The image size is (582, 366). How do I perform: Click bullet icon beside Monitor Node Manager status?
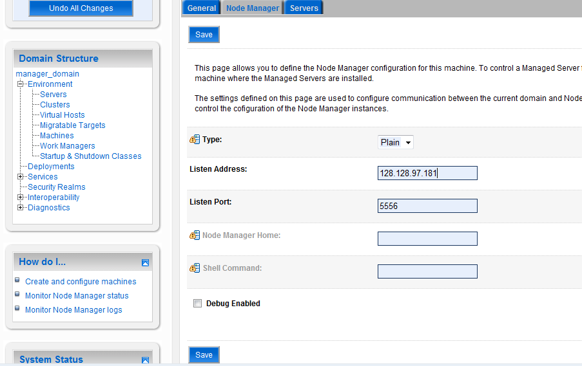17,294
